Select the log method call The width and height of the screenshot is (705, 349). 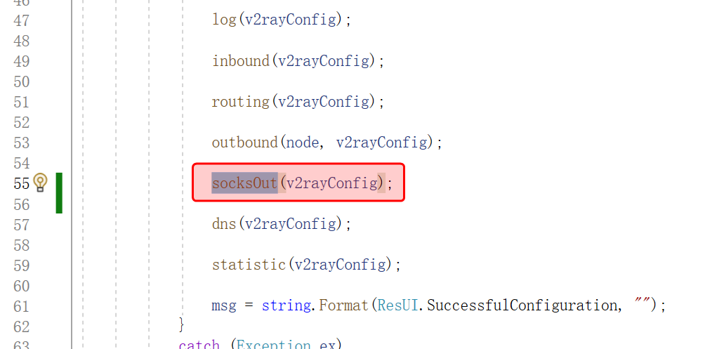coord(224,20)
